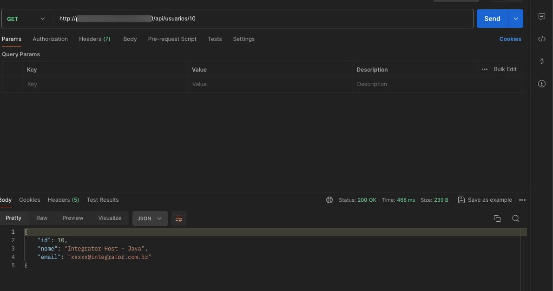This screenshot has width=553, height=291.
Task: Open the request Headers (7) tab
Action: coord(94,39)
